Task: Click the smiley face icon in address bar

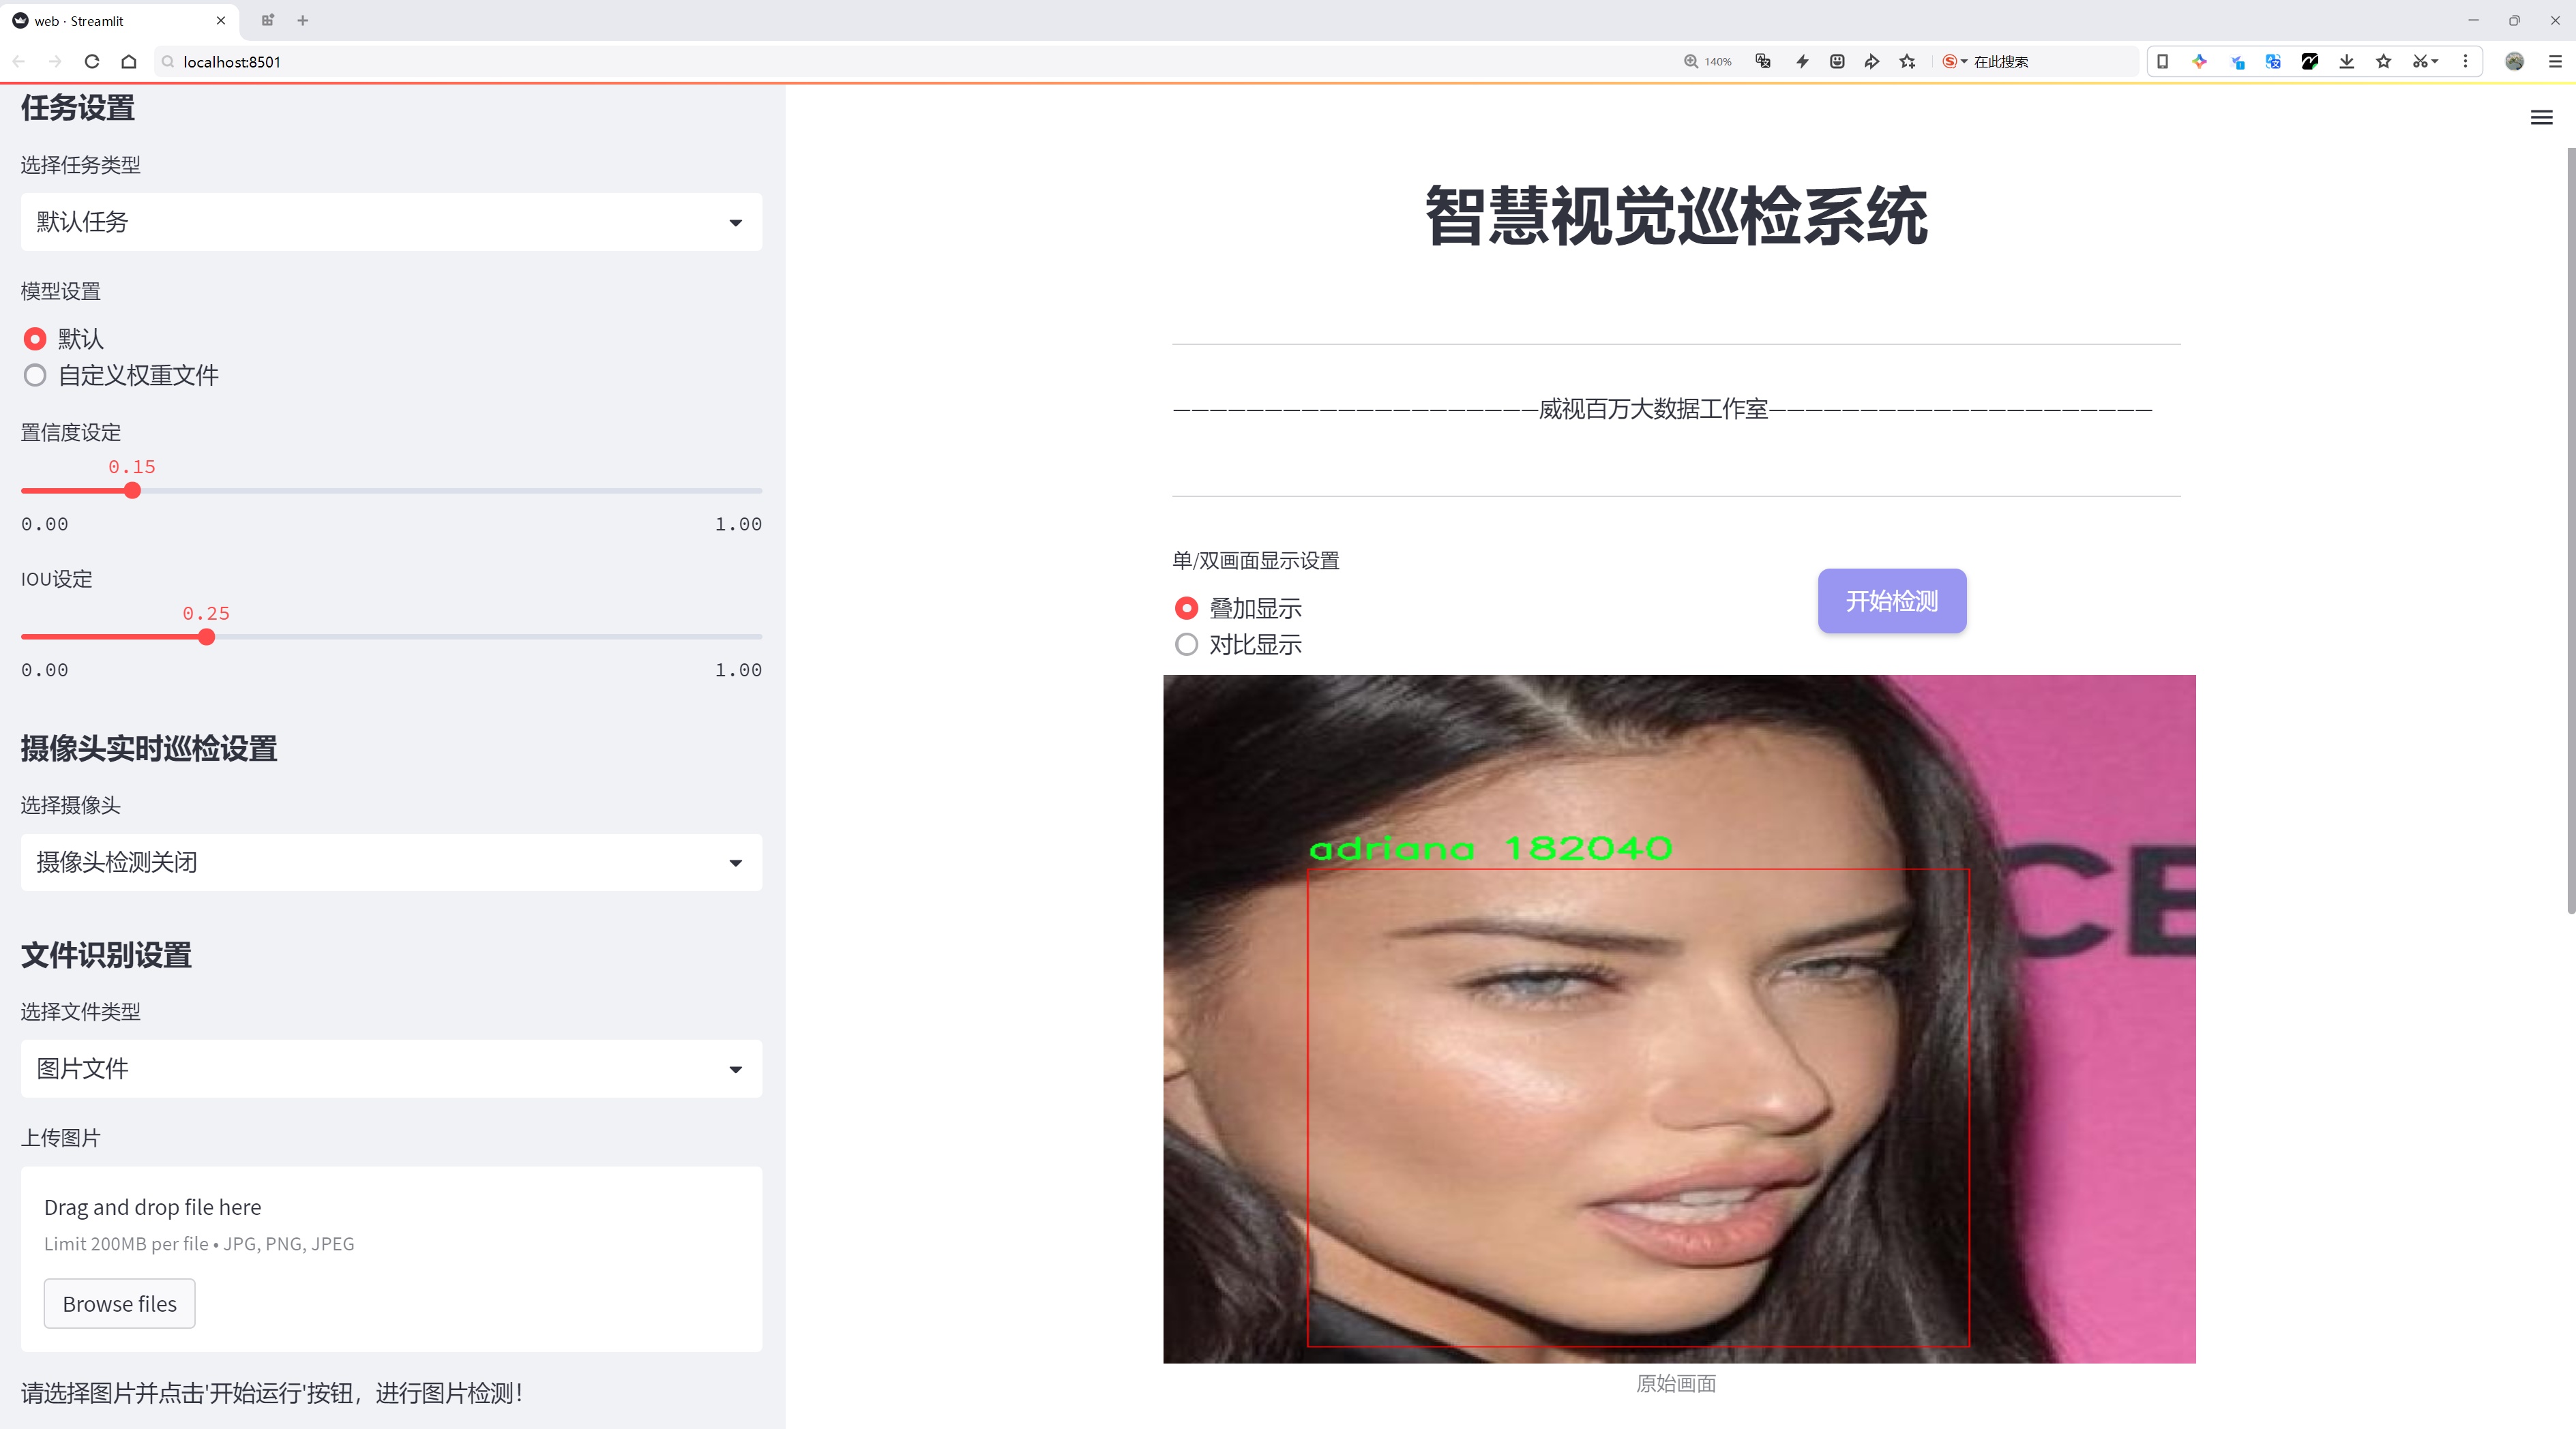Action: coord(1837,62)
